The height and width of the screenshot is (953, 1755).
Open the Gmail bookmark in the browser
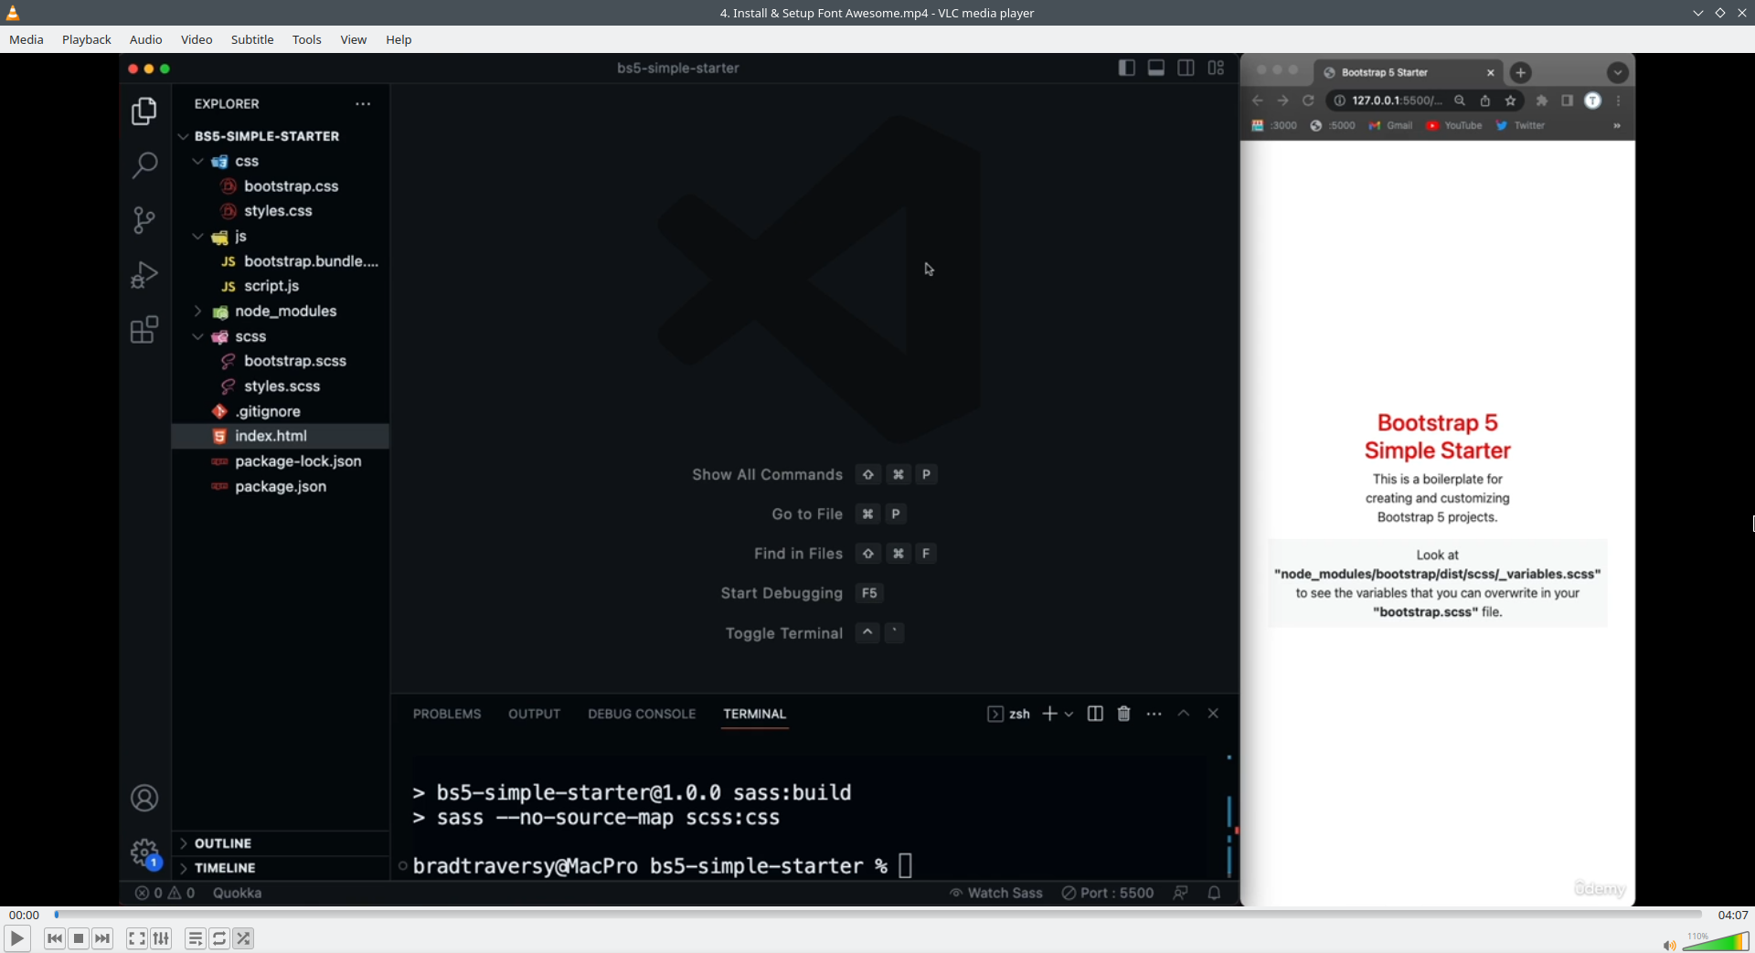tap(1390, 126)
